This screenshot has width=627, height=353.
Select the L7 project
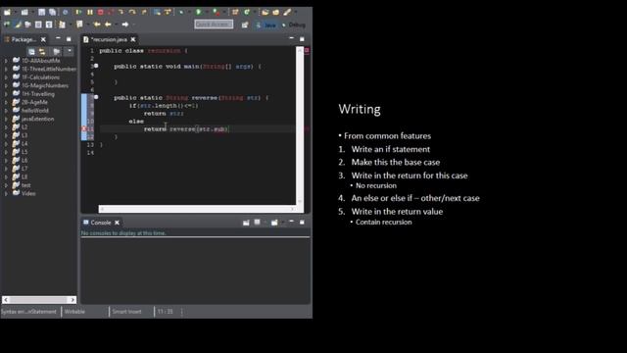coord(24,169)
